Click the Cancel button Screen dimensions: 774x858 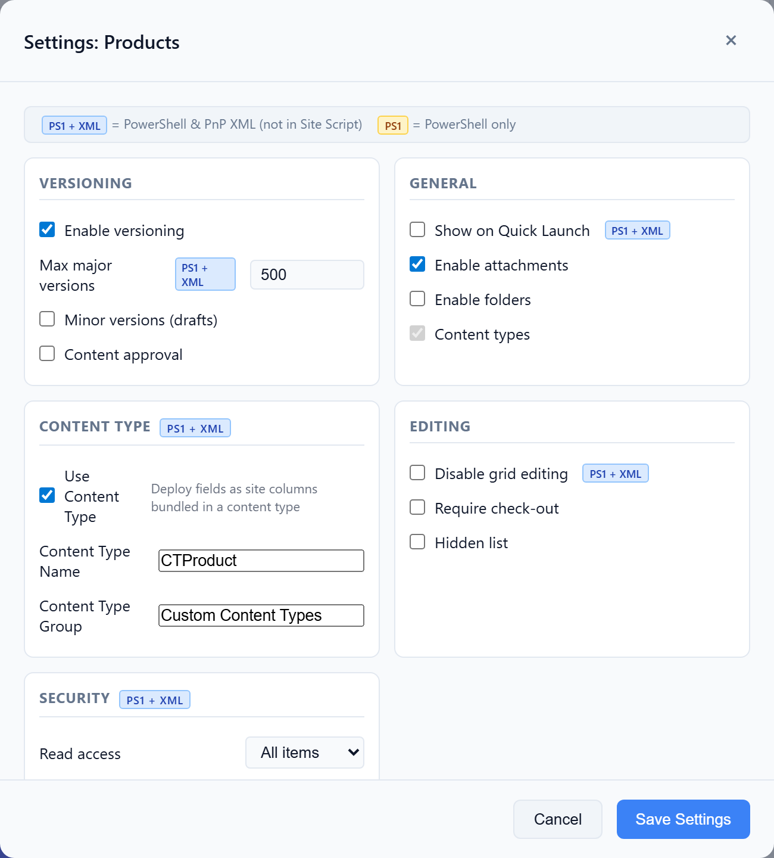point(558,819)
